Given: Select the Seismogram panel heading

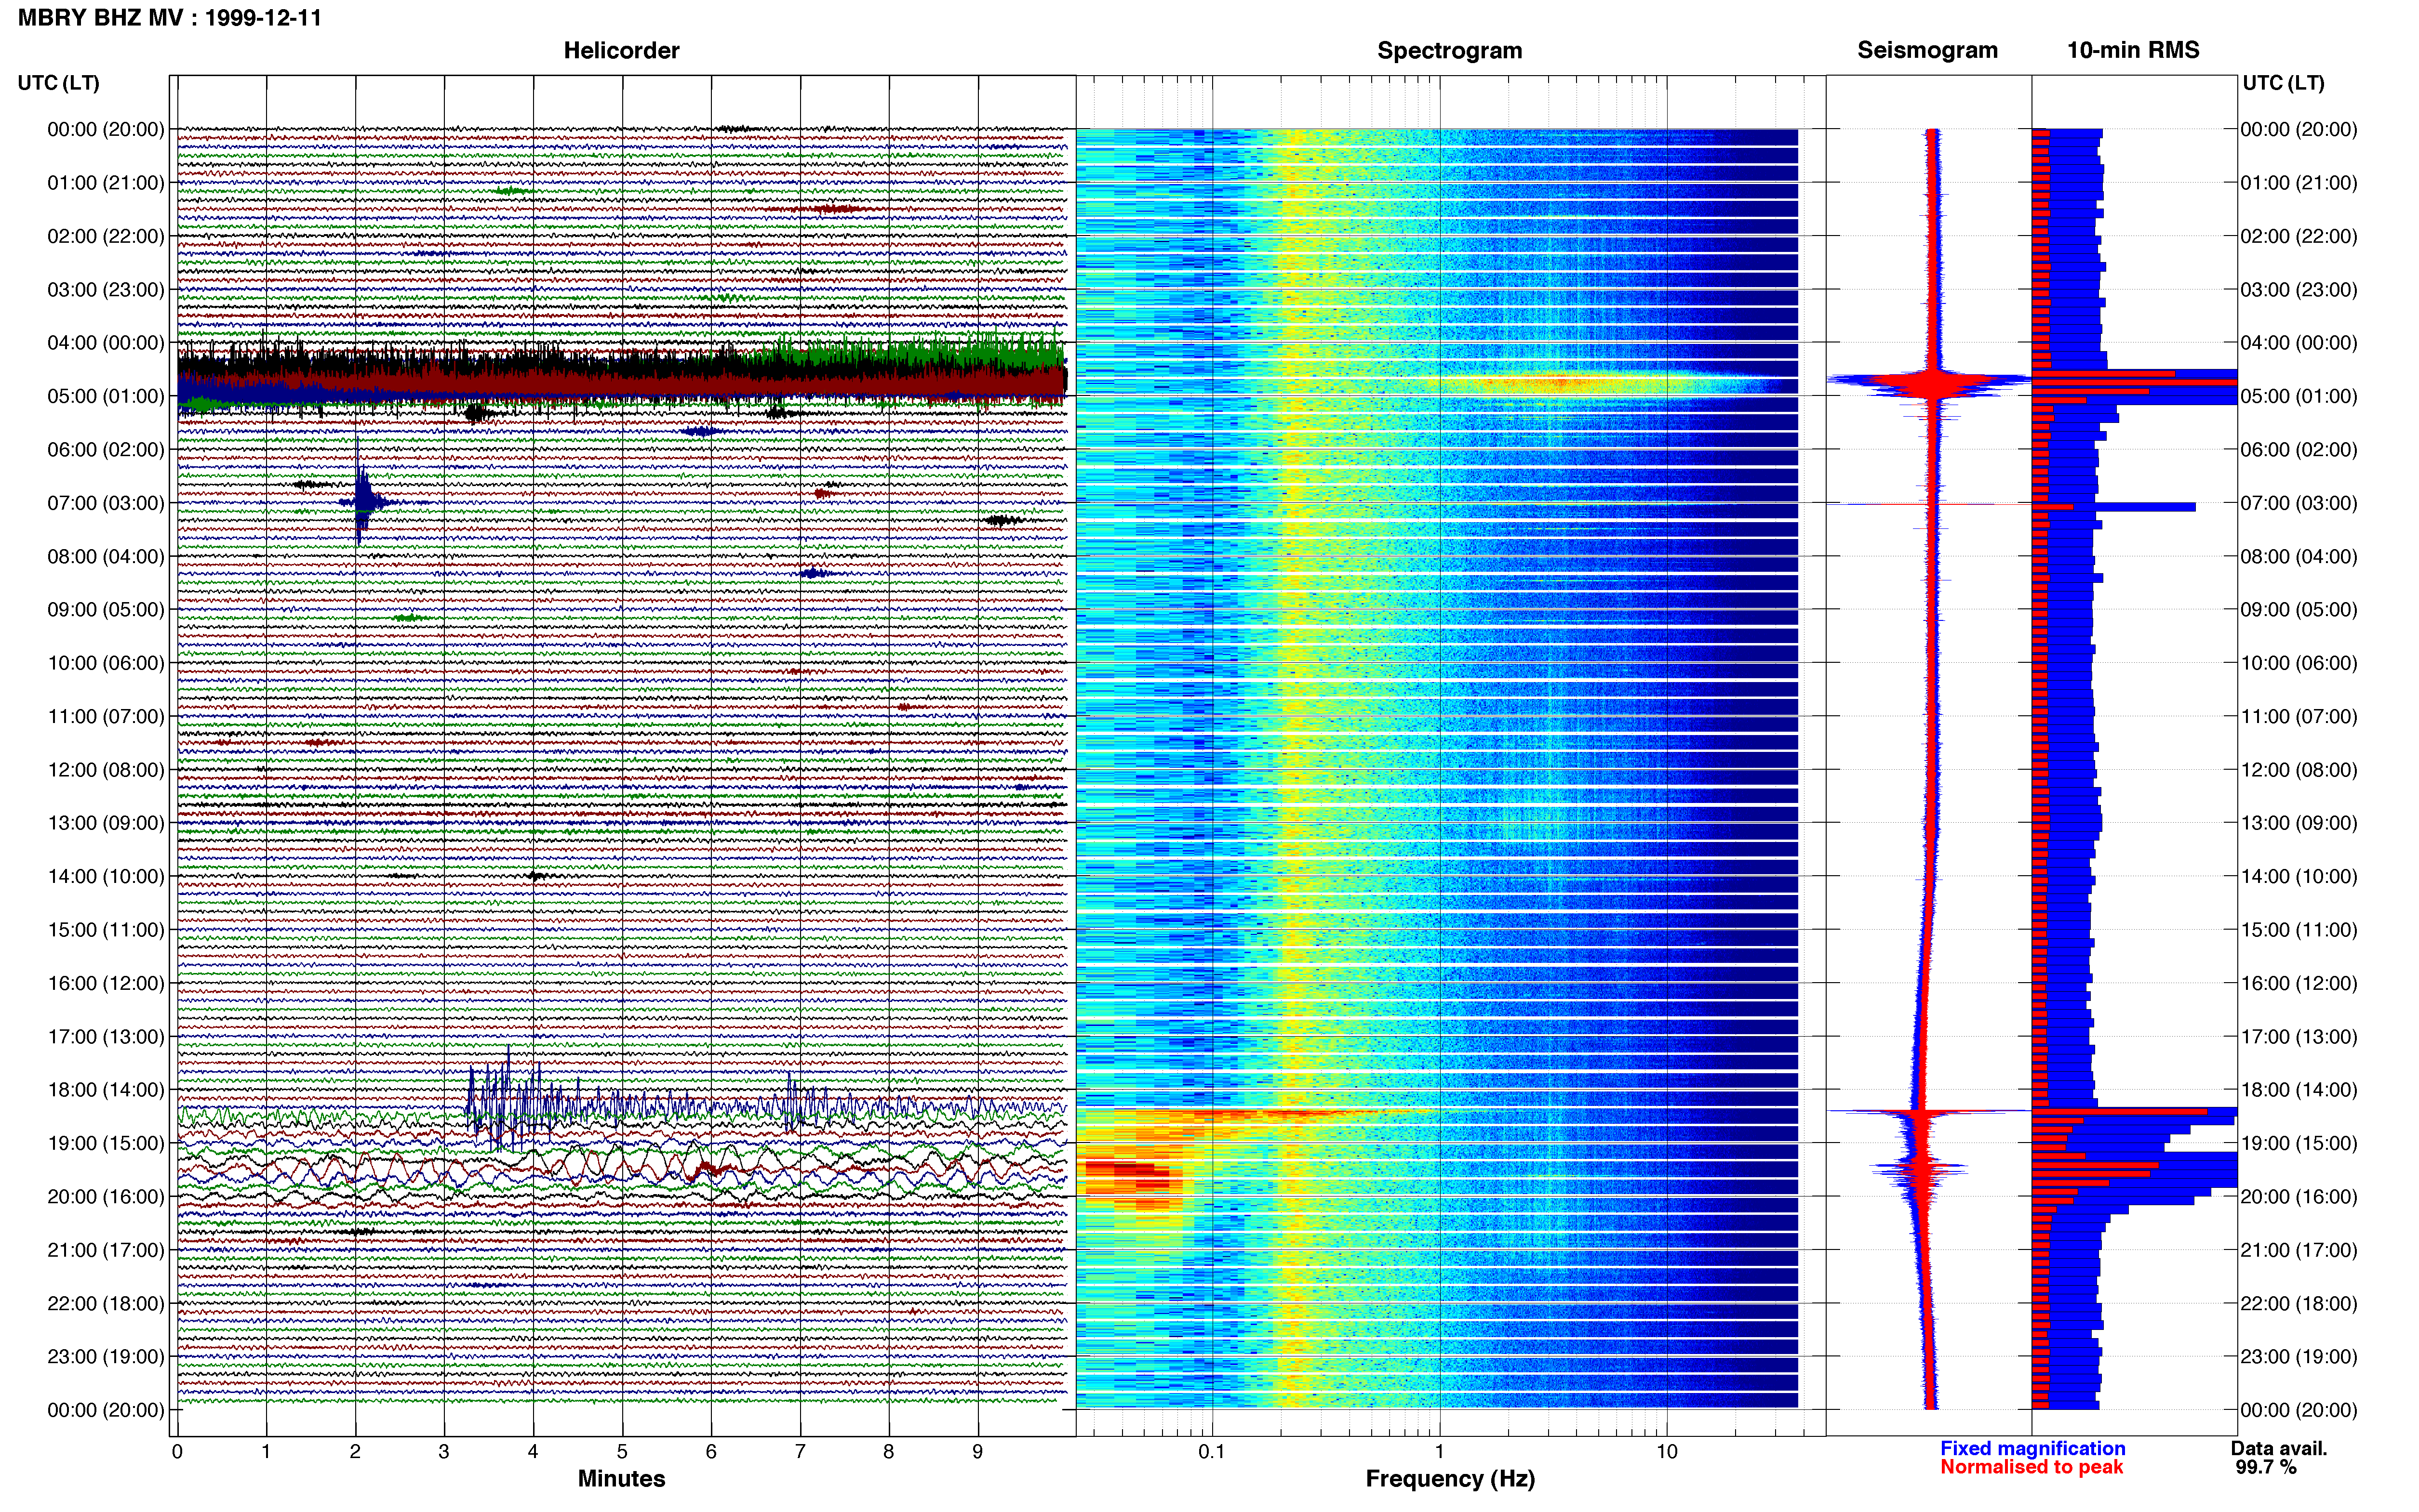Looking at the screenshot, I should (x=1927, y=50).
